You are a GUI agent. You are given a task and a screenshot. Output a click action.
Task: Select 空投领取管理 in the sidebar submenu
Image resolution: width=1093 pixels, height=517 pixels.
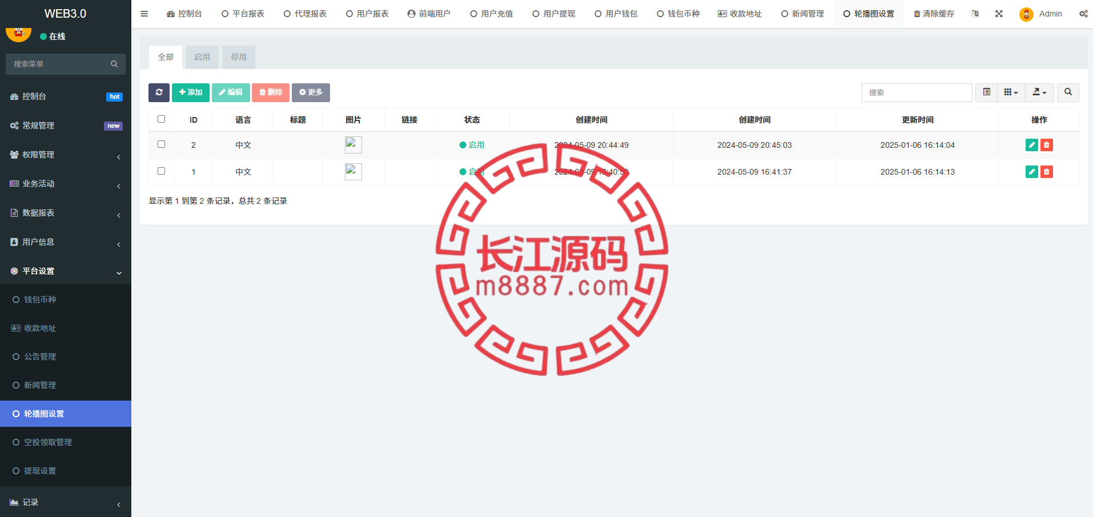tap(66, 442)
